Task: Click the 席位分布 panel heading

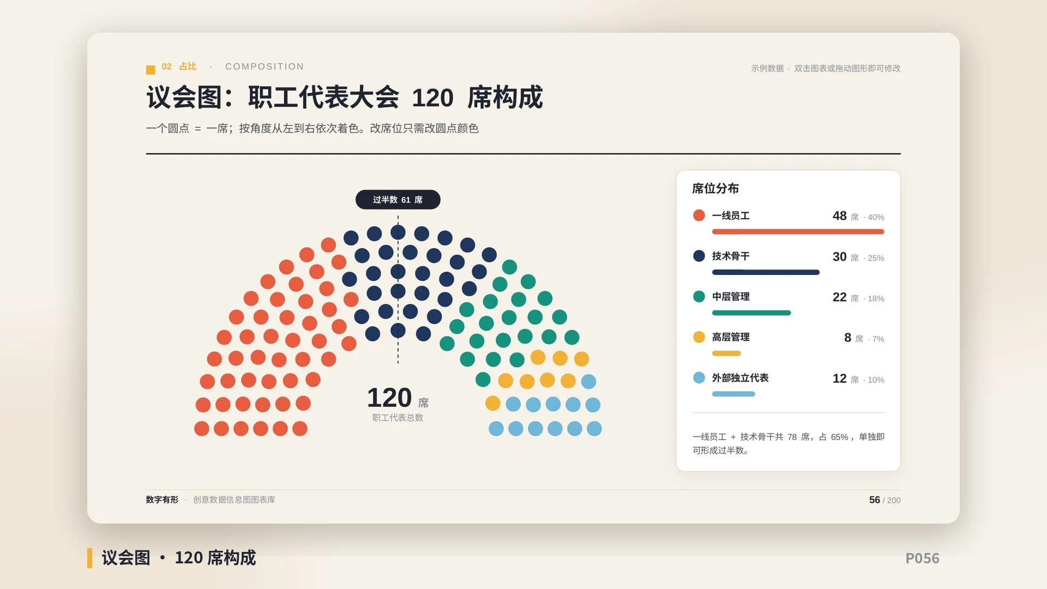Action: pos(715,189)
